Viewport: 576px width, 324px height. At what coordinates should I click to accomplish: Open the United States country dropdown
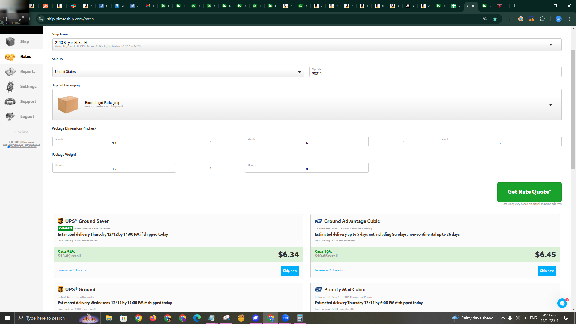pos(178,72)
